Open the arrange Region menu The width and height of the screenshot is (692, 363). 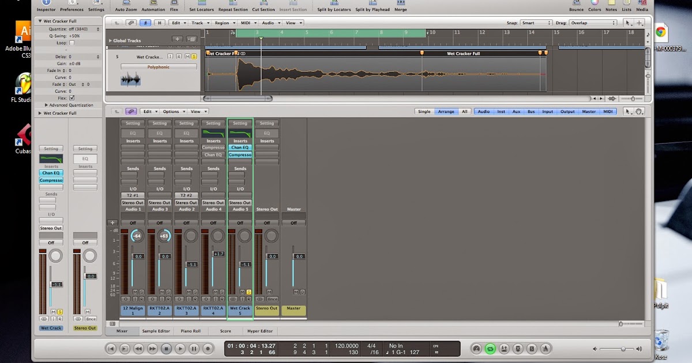[x=223, y=23]
